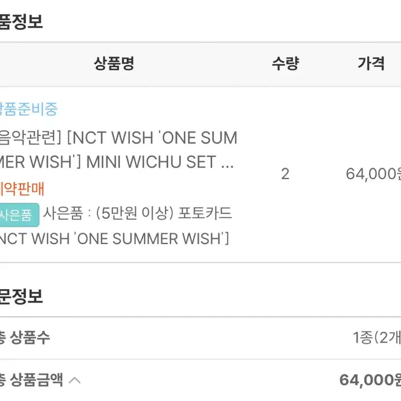Click the 주문정보 section heading
Screen dimensions: 401x401
tap(21, 296)
